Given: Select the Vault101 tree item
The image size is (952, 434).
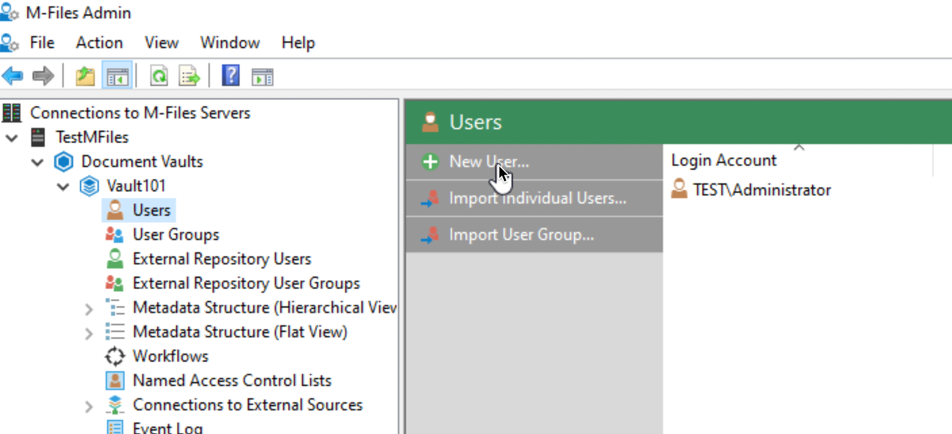Looking at the screenshot, I should coord(136,186).
